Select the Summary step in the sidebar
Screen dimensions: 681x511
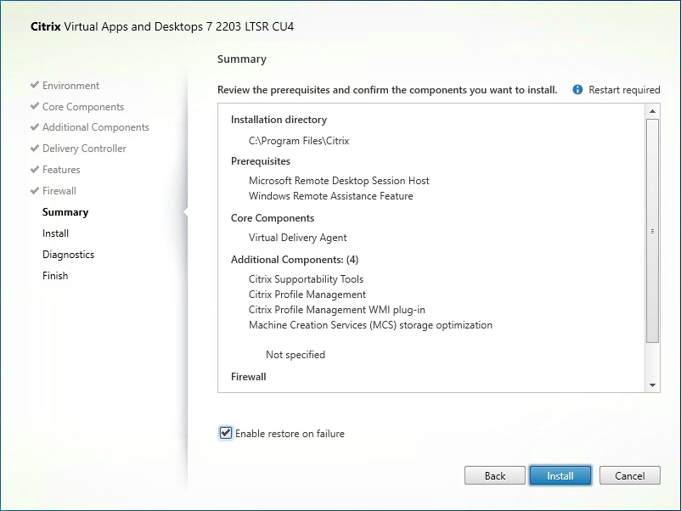point(65,211)
